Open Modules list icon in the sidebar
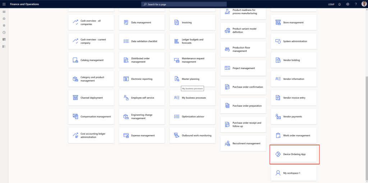The height and width of the screenshot is (183, 368). pyautogui.click(x=4, y=46)
